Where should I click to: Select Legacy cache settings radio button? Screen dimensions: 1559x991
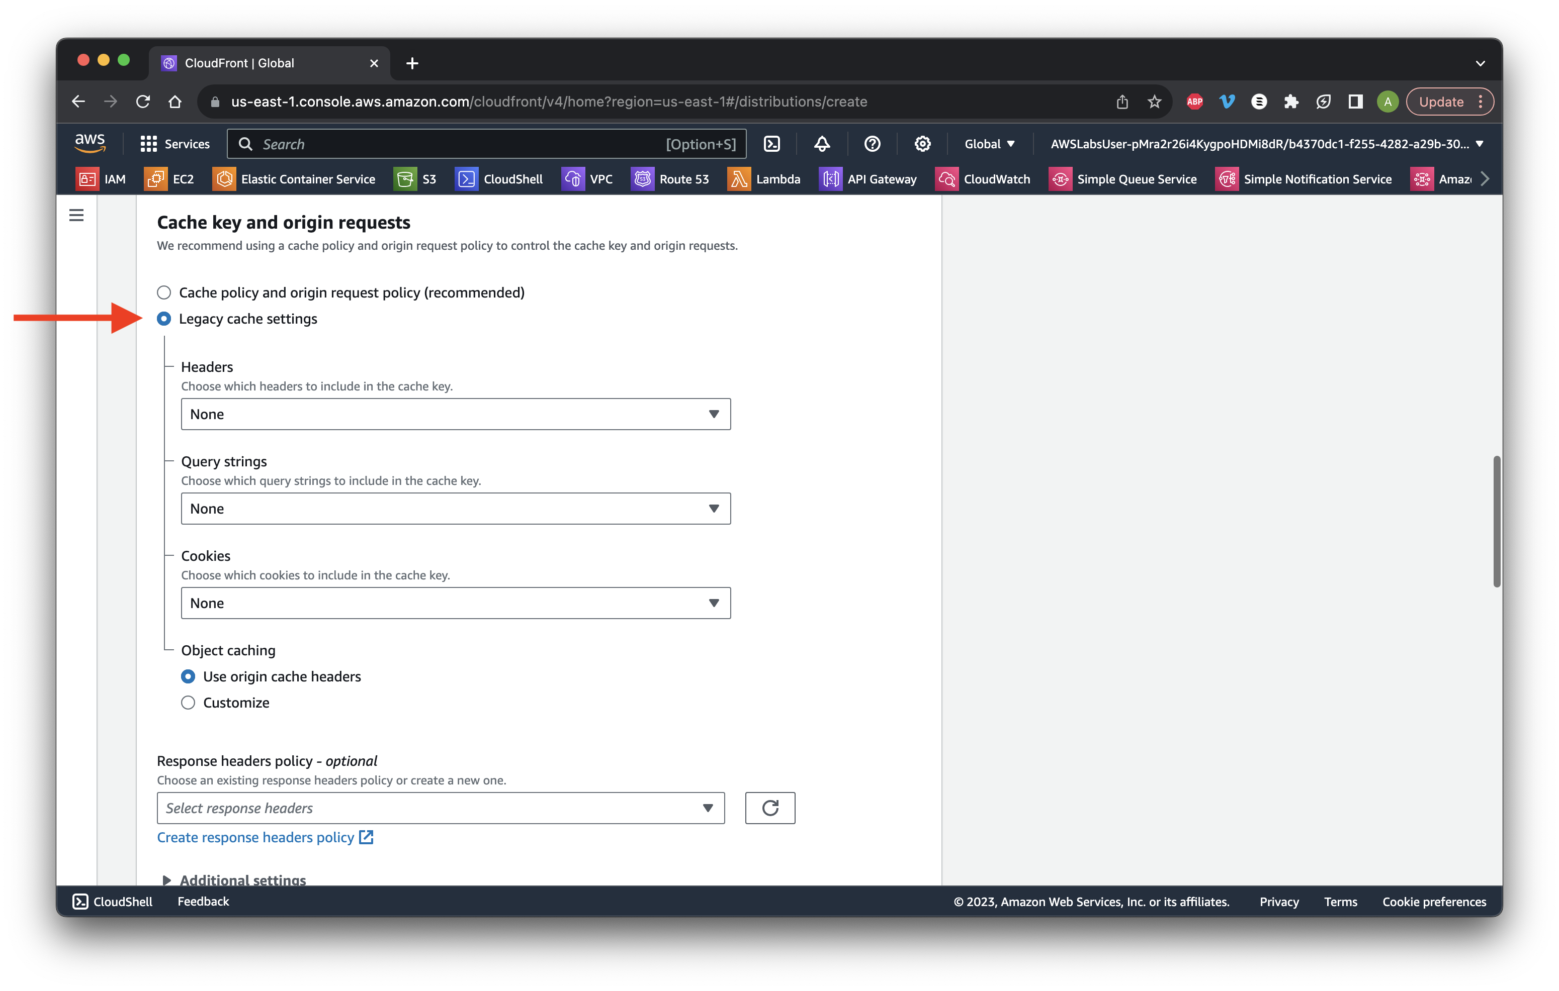[164, 318]
